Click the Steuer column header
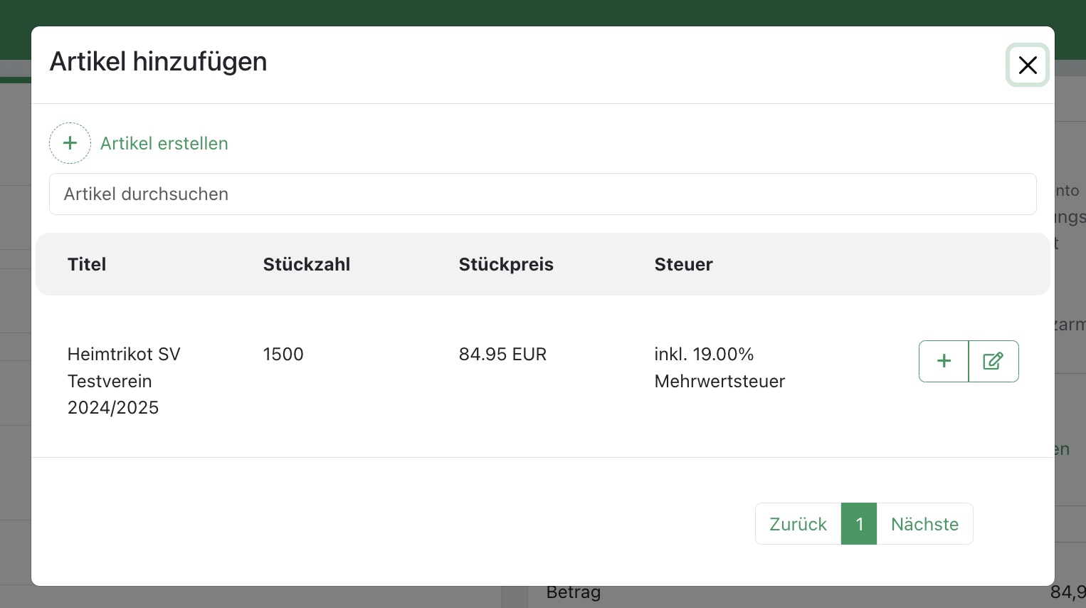The height and width of the screenshot is (608, 1086). 683,265
